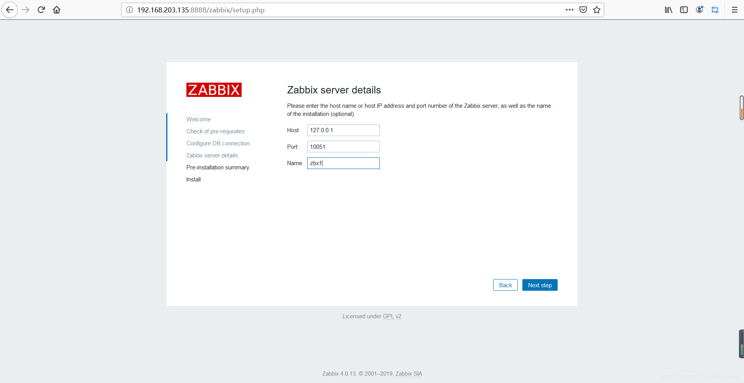
Task: Save page to Pocket icon
Action: pyautogui.click(x=583, y=10)
